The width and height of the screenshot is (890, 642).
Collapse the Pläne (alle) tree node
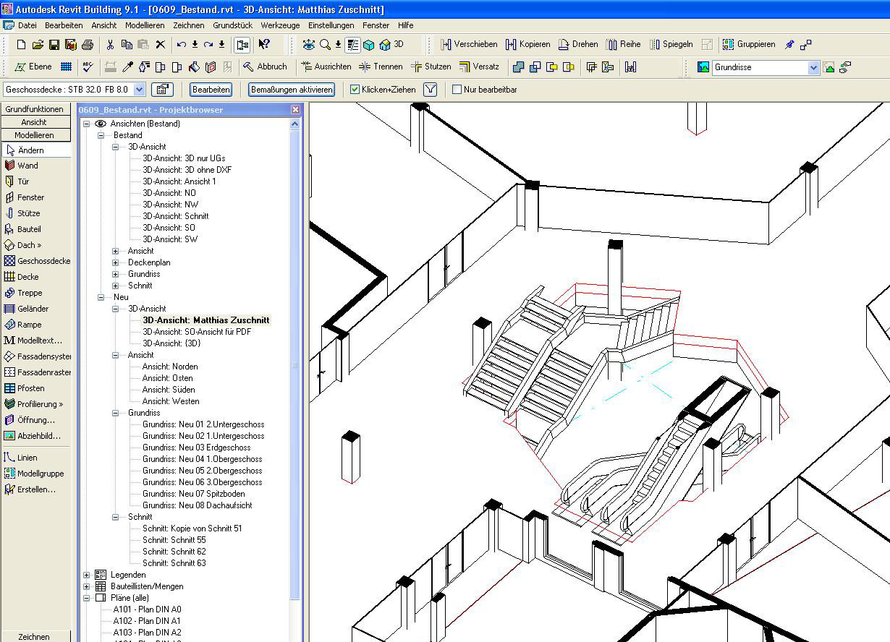[87, 598]
